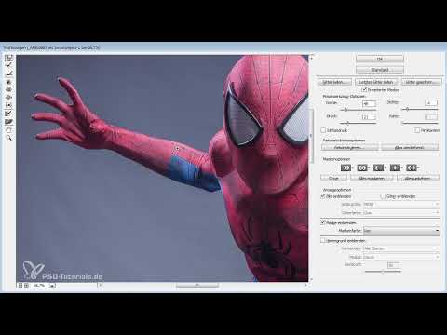Click the Druck value field
447x335 pixels.
tap(369, 117)
